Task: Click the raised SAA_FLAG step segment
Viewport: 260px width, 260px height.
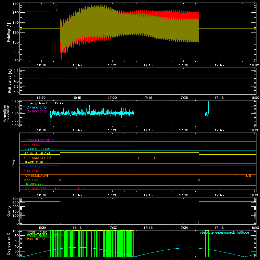Action: click(x=168, y=170)
